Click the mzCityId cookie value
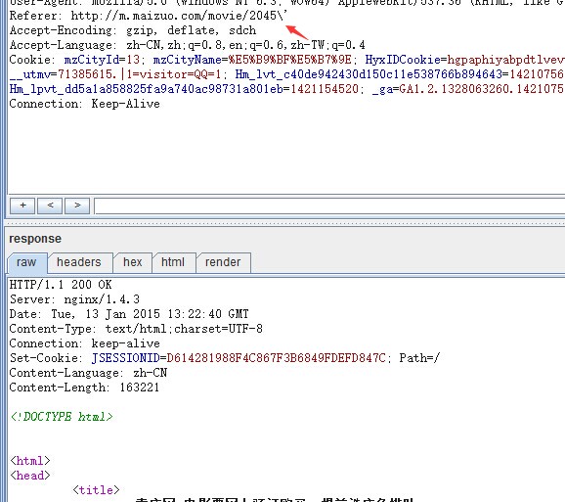The image size is (565, 502). coord(133,60)
